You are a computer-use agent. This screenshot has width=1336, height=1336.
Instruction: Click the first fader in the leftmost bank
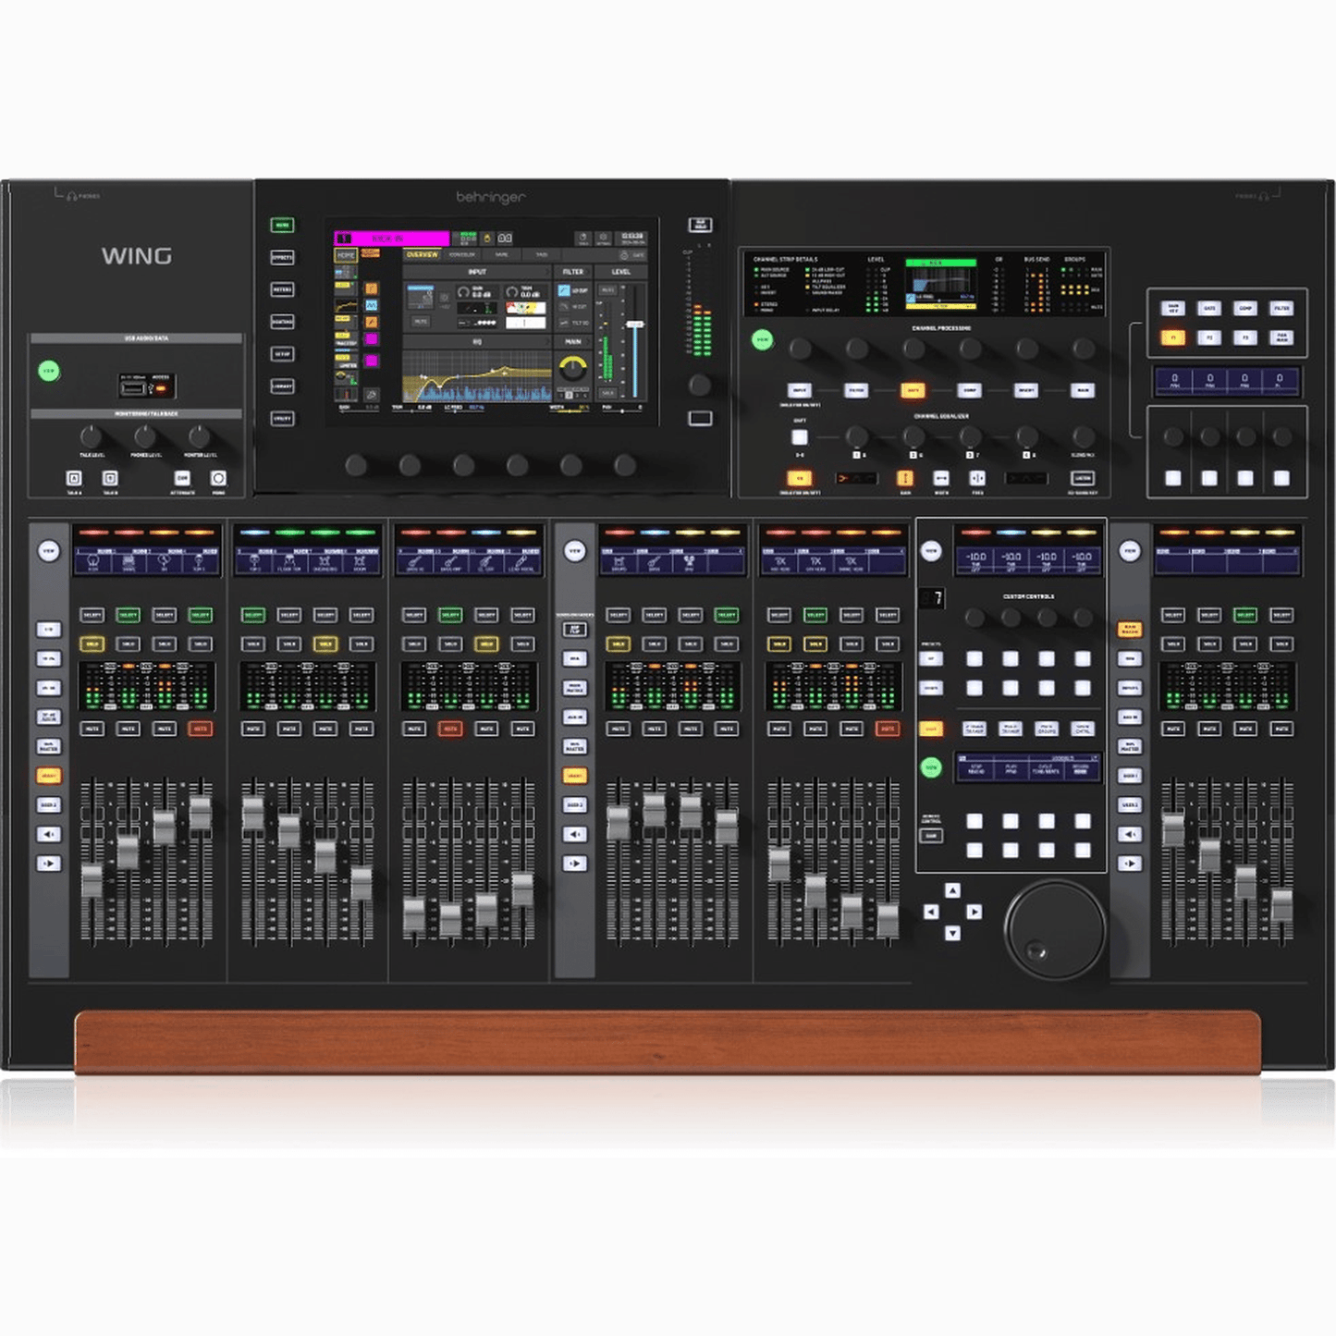point(92,879)
